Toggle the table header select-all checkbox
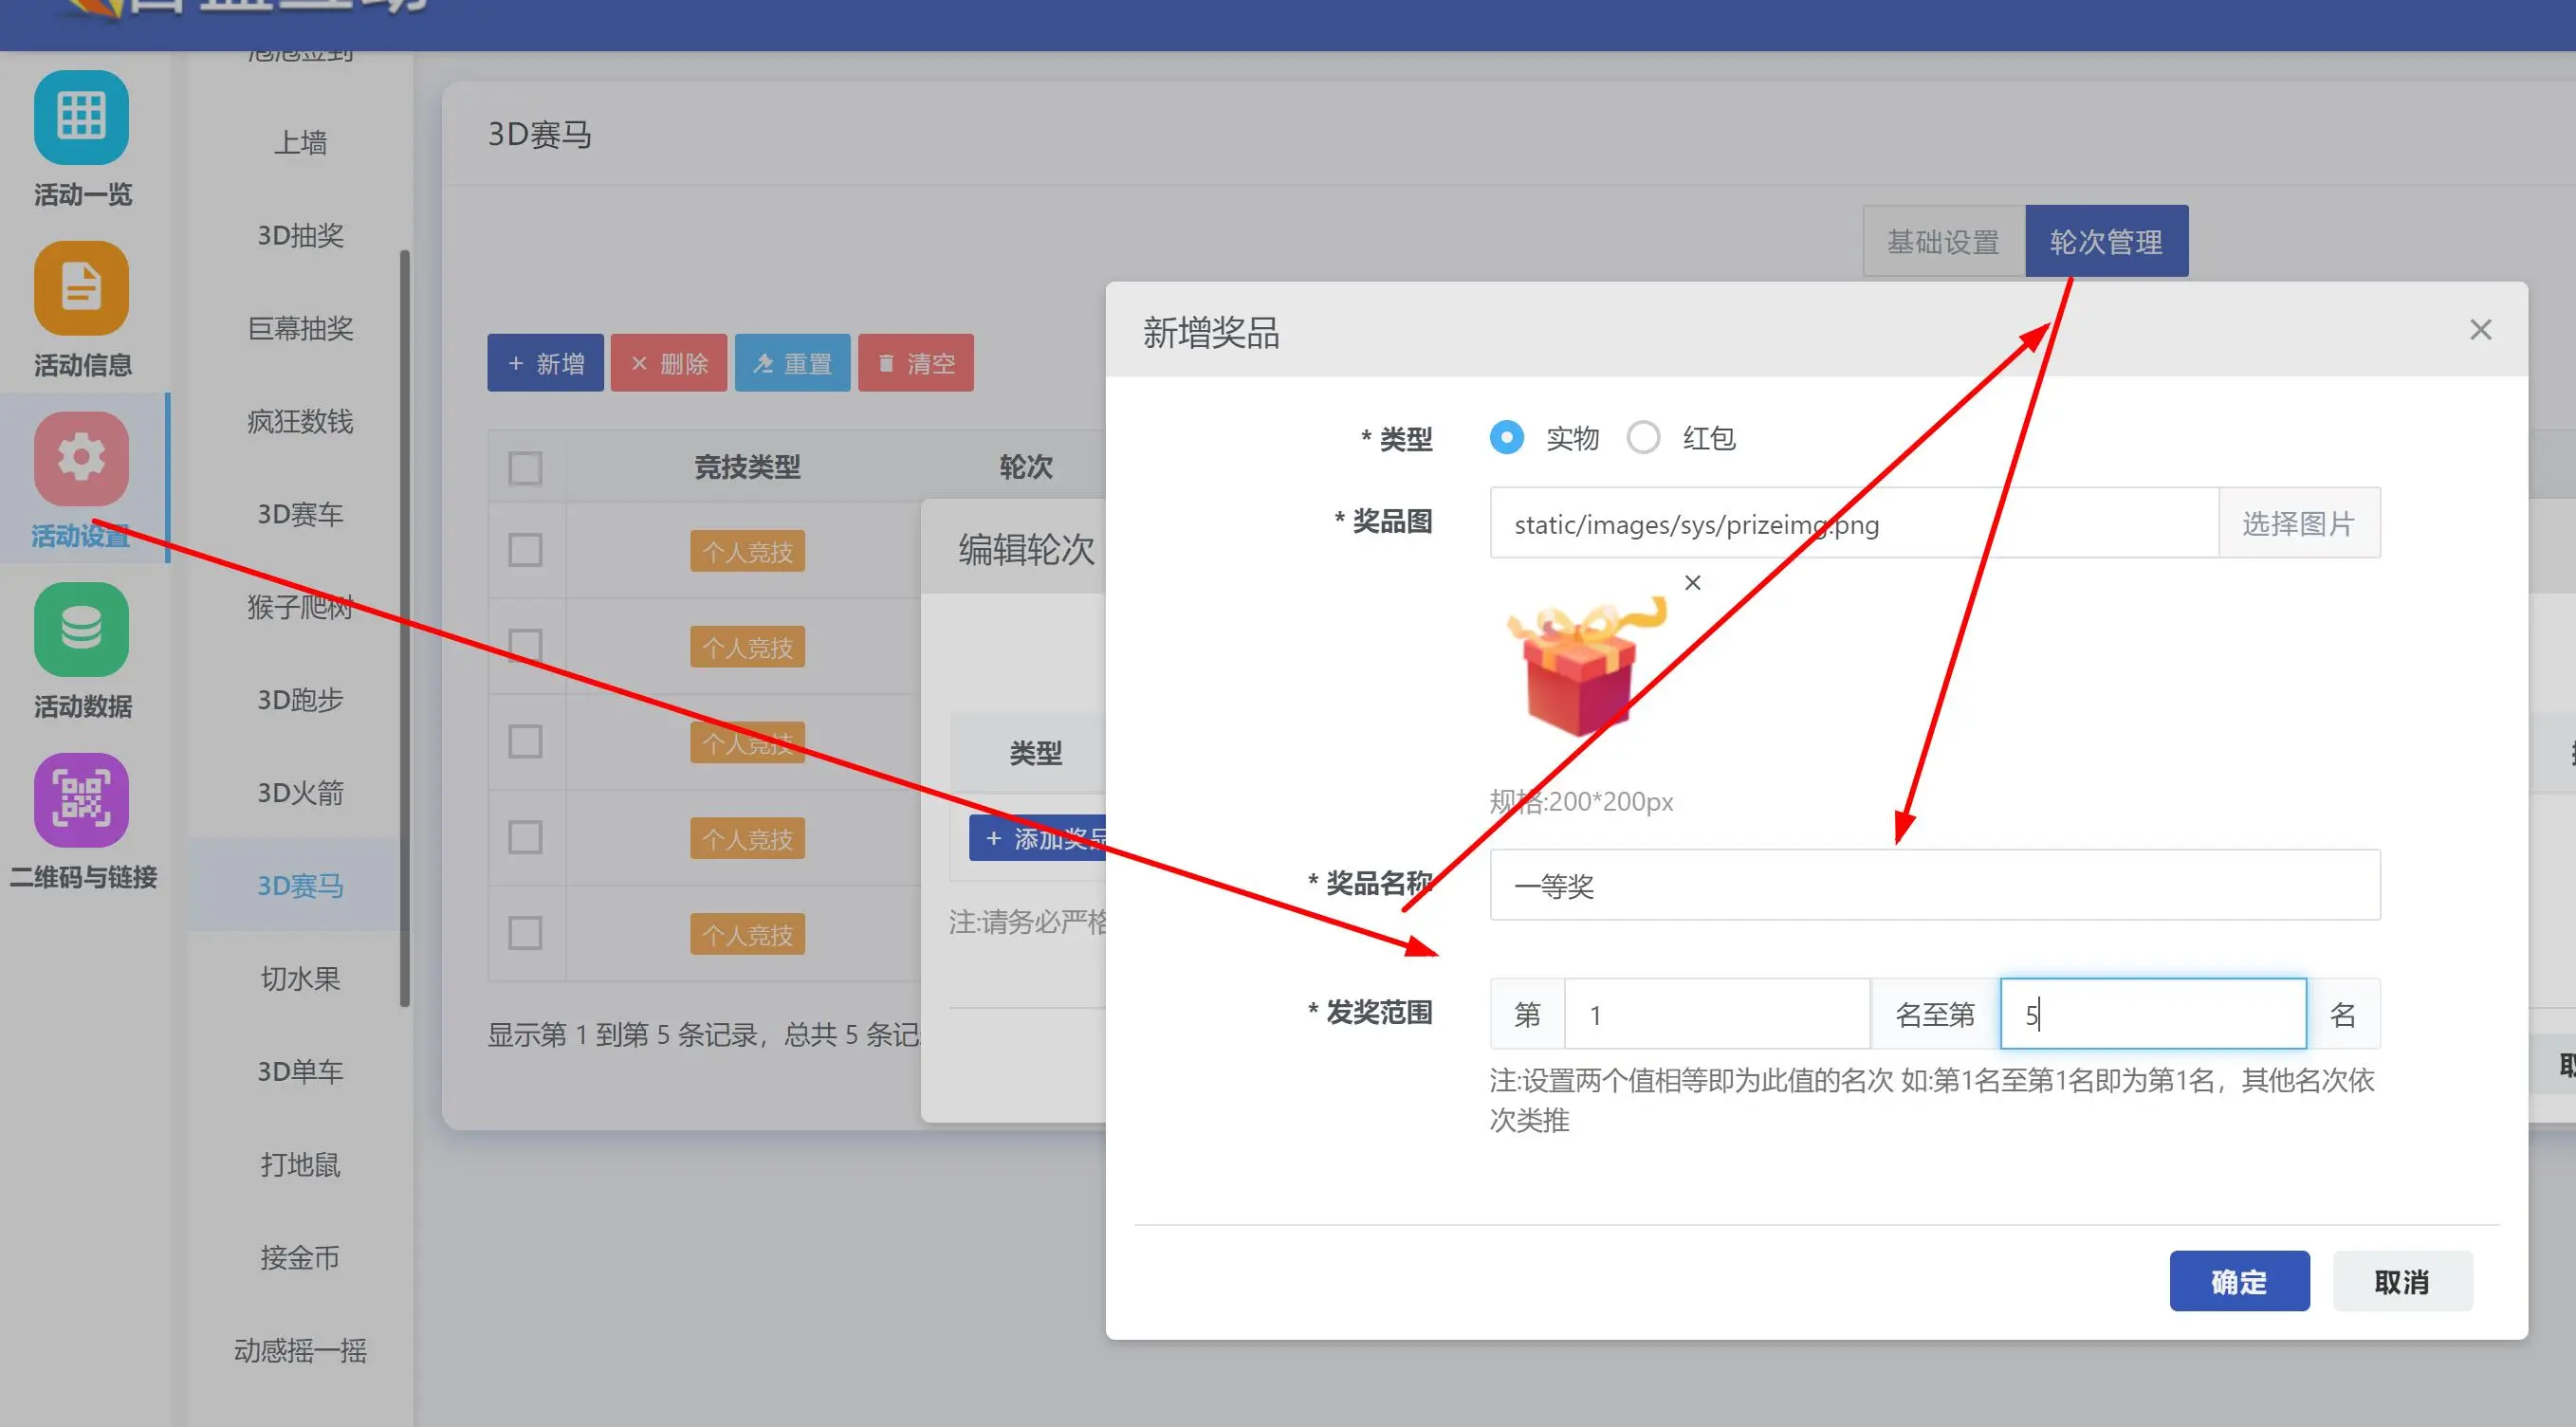The width and height of the screenshot is (2576, 1427). point(525,467)
